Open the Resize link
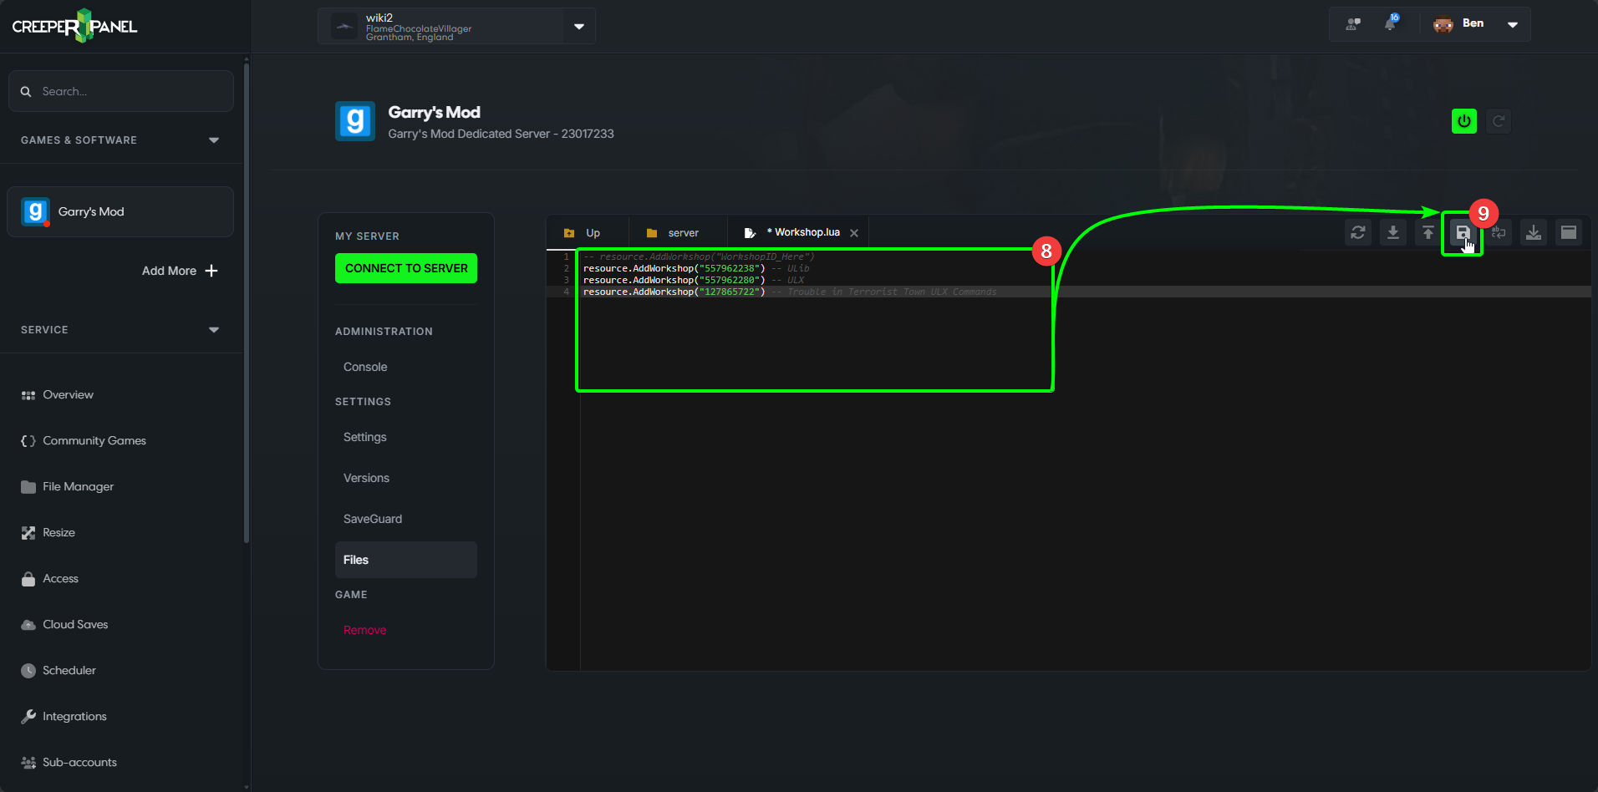 point(59,533)
